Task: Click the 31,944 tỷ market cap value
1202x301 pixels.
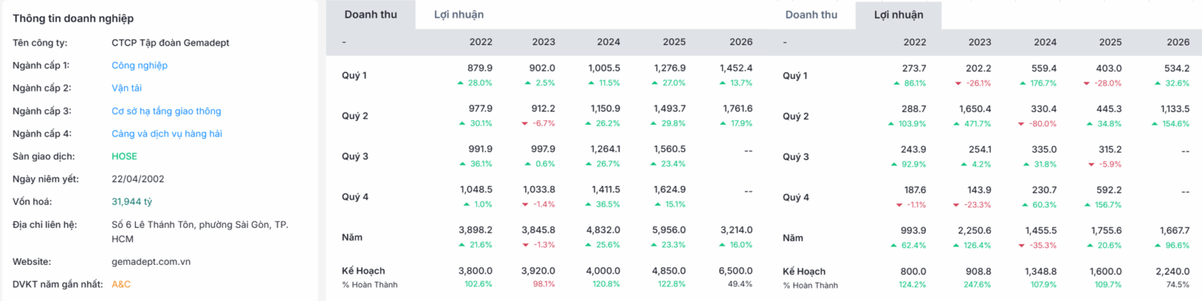Action: pyautogui.click(x=132, y=201)
